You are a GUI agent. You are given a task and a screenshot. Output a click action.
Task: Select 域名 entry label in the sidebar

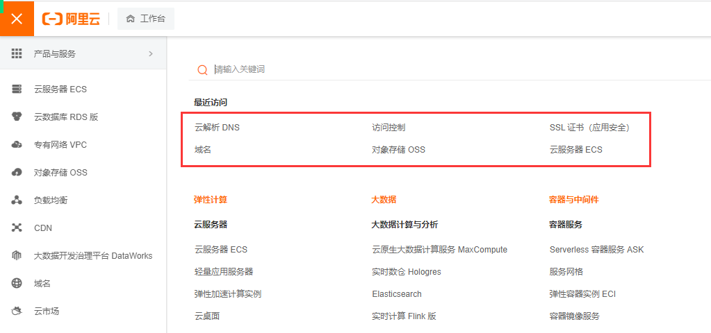(42, 284)
